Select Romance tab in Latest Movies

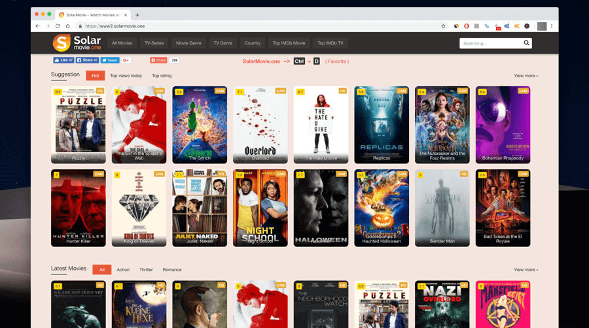point(172,270)
